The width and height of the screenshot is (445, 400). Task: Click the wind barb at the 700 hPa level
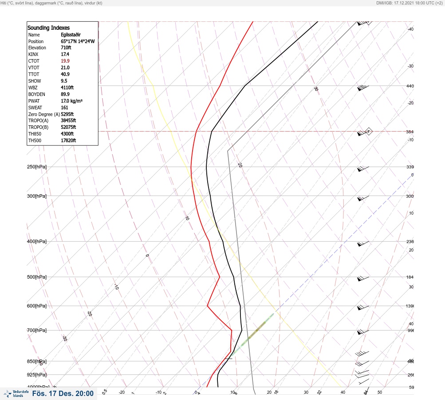363,332
